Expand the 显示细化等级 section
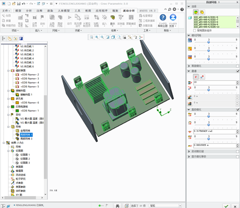240x208 pixels. (189, 156)
